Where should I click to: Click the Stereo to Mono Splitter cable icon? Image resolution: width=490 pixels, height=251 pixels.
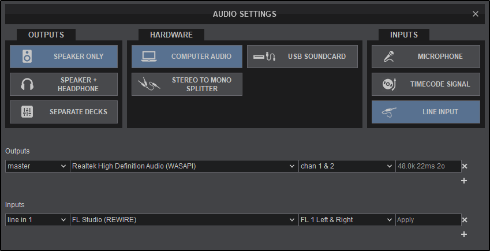[149, 84]
